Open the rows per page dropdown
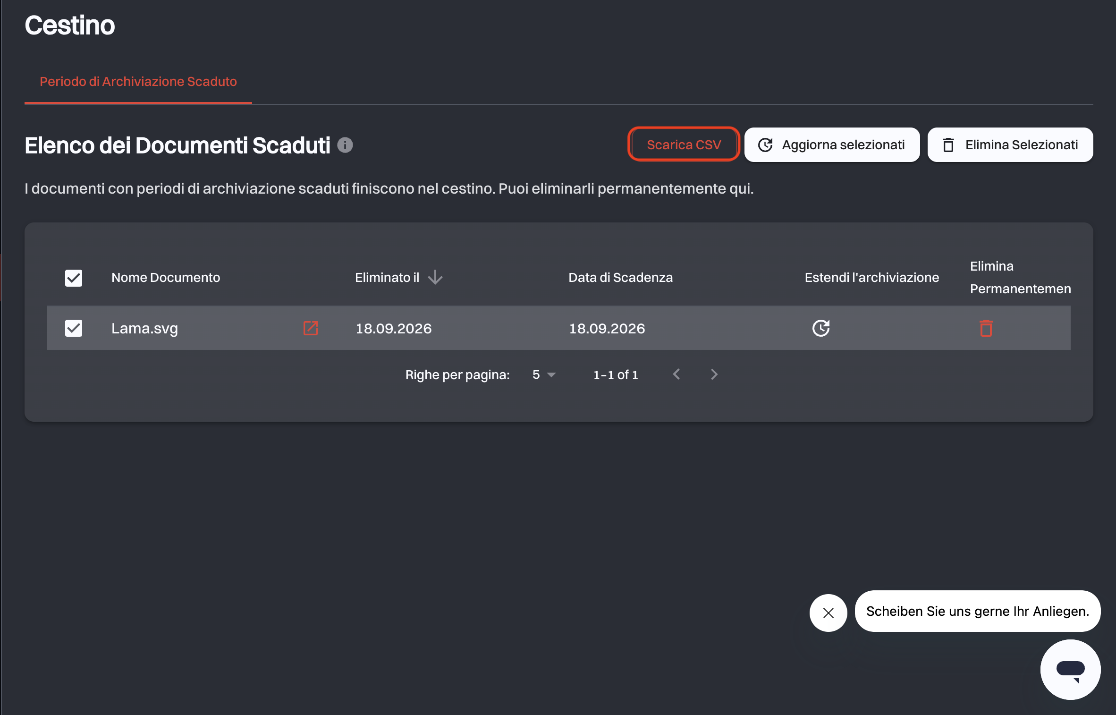Image resolution: width=1116 pixels, height=715 pixels. coord(544,375)
